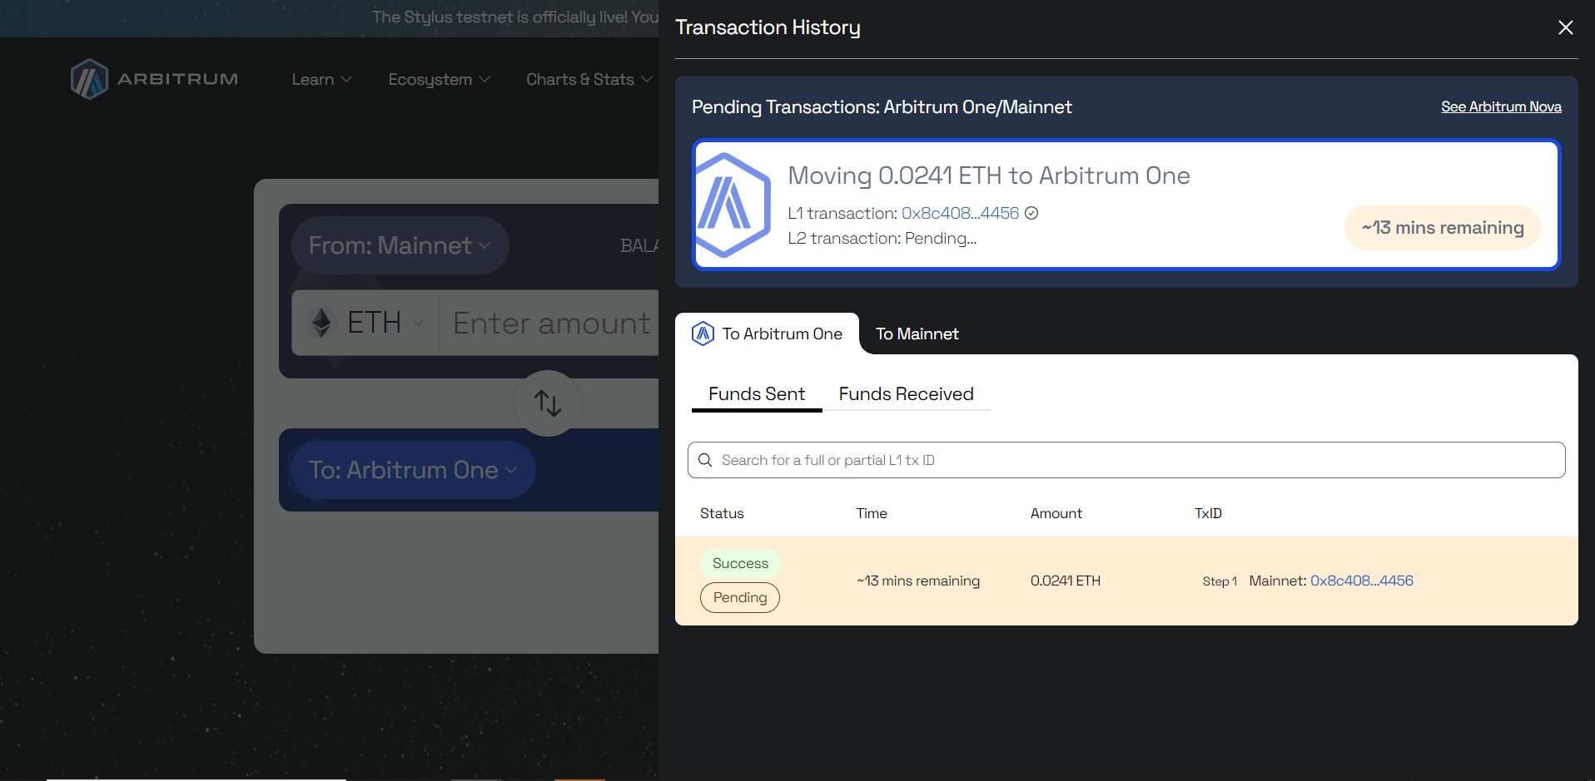Open the ETH token selector dropdown
This screenshot has width=1595, height=781.
365,323
